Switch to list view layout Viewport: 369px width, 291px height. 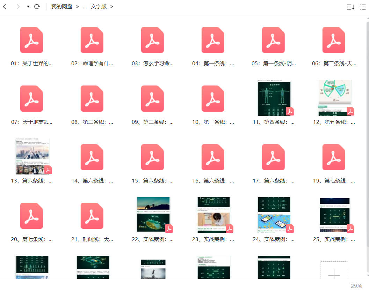(363, 7)
